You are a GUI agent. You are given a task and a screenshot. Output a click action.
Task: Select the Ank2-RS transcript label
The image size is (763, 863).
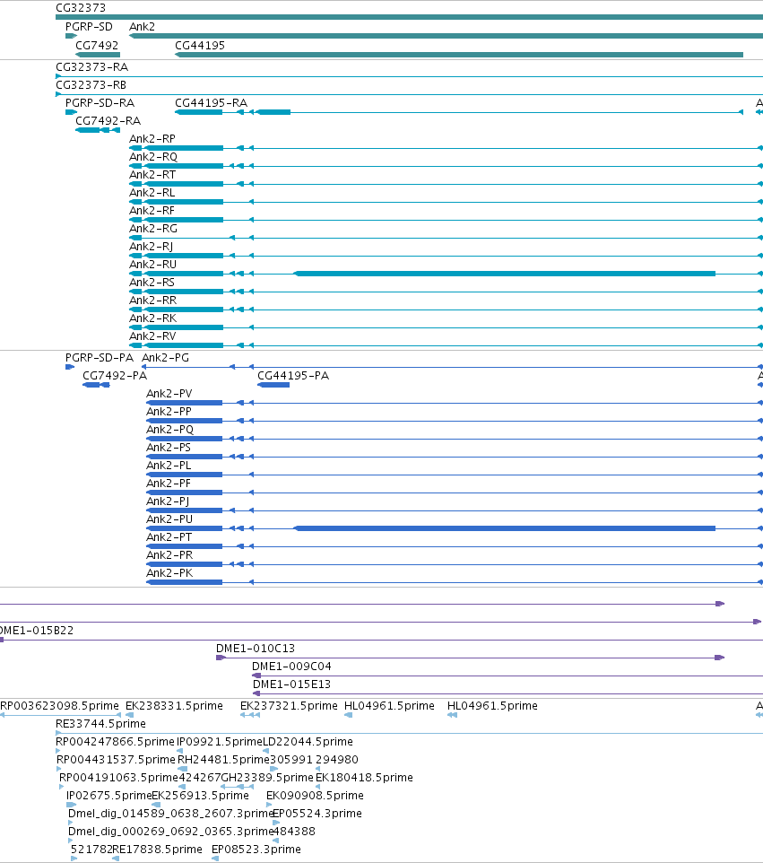coord(152,283)
